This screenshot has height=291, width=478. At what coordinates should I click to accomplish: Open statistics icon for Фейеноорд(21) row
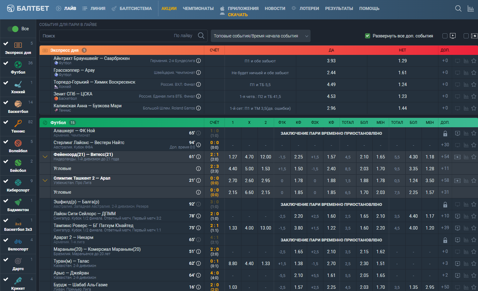point(466,157)
